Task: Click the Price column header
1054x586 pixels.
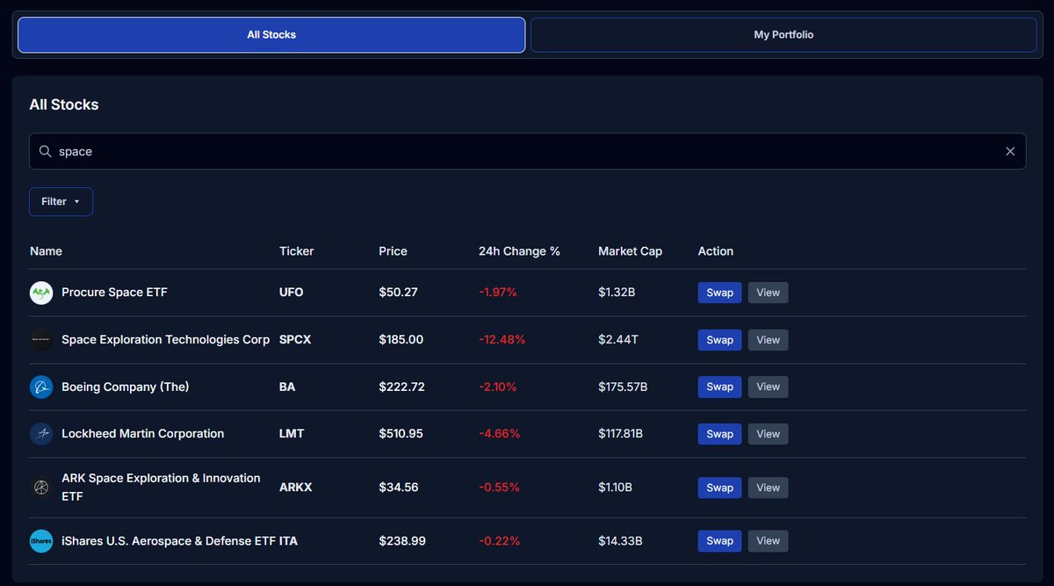Action: click(393, 251)
